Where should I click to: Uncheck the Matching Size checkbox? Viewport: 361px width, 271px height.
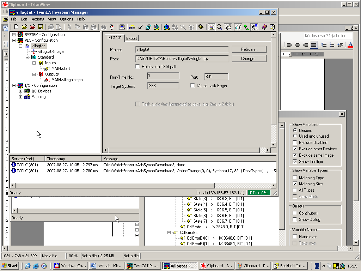(295, 183)
